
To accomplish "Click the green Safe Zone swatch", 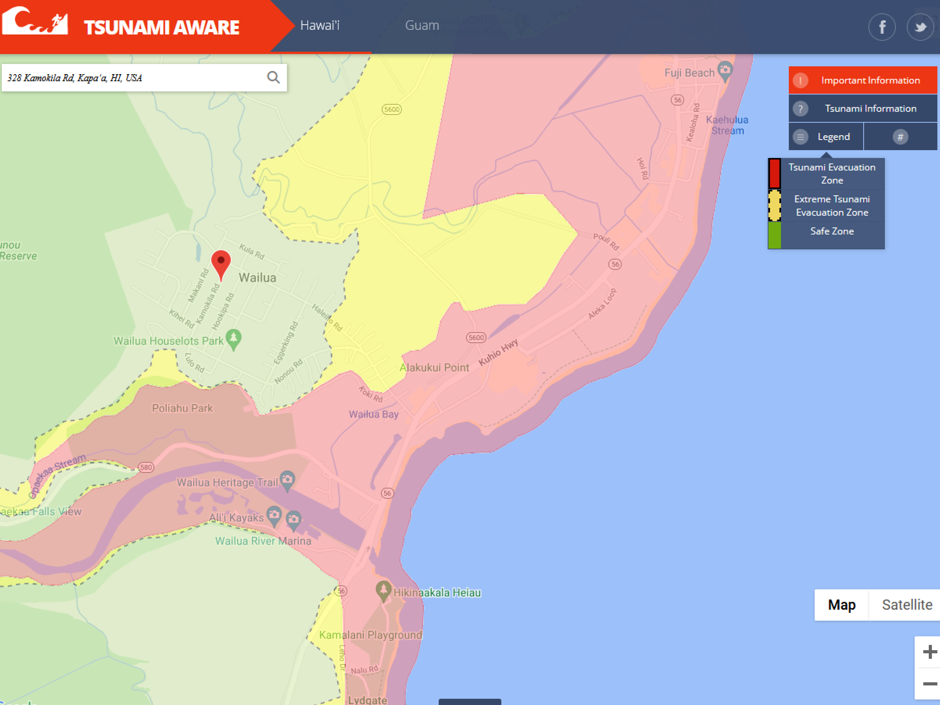I will point(774,235).
